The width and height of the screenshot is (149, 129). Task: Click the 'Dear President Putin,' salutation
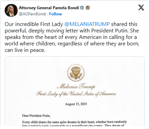[x=36, y=116]
